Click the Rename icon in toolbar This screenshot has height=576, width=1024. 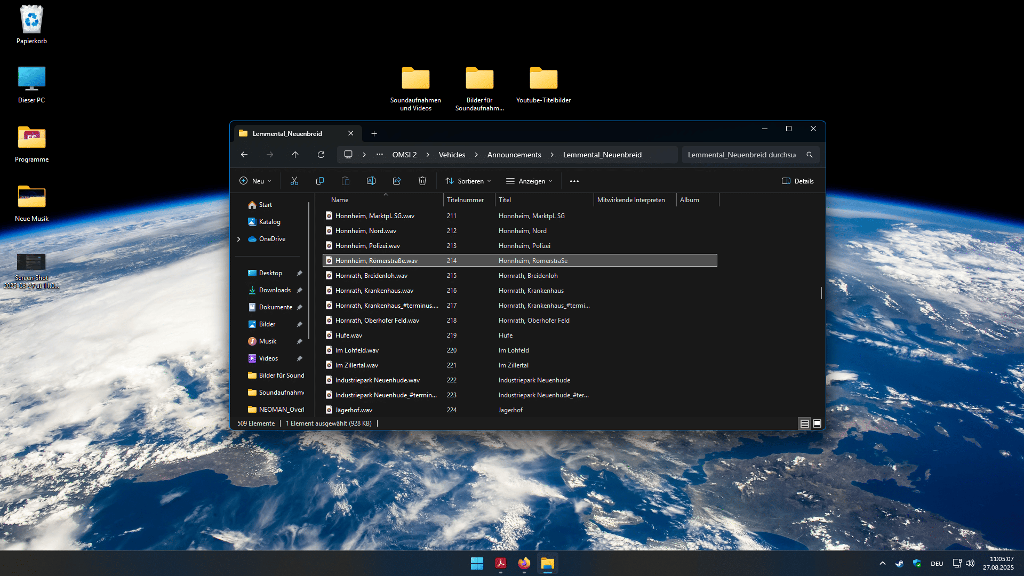tap(371, 181)
